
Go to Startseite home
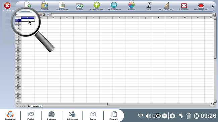pyautogui.click(x=10, y=116)
